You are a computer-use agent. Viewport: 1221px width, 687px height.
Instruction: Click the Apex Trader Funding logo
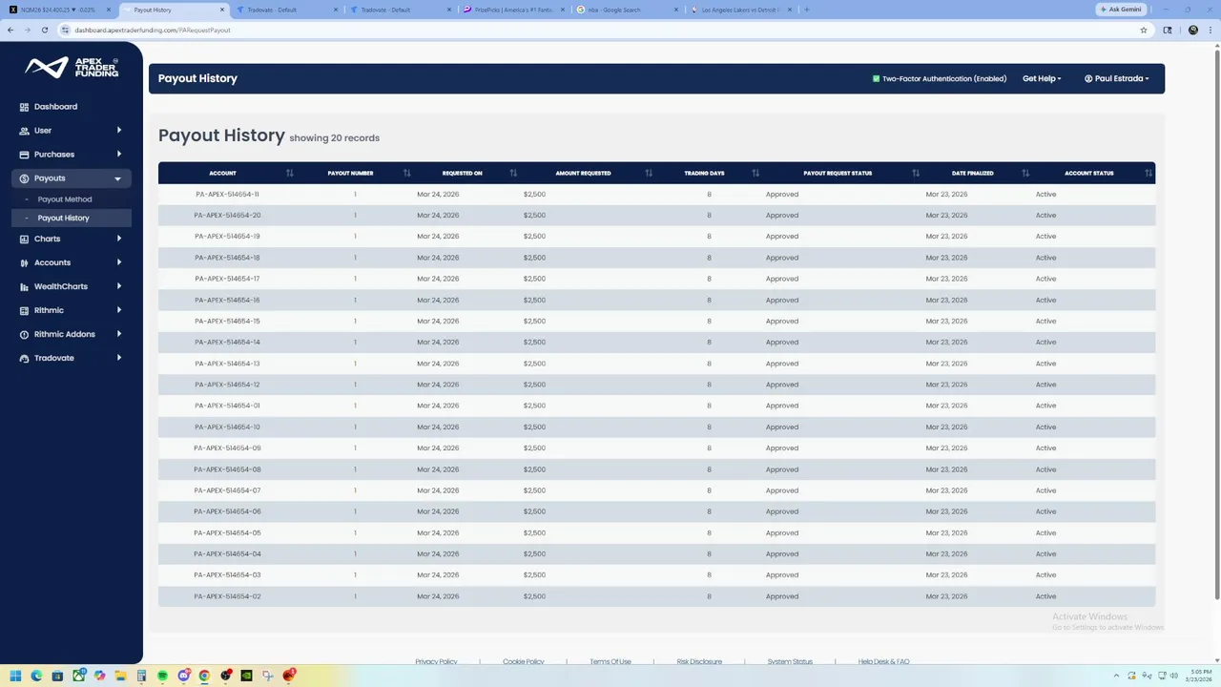click(72, 67)
